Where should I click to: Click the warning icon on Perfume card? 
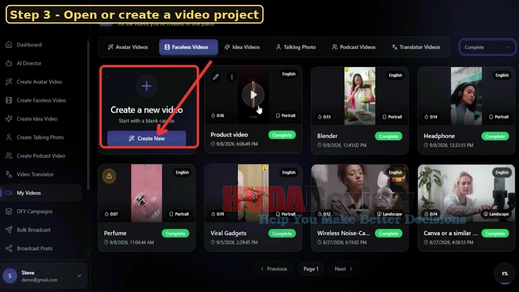click(109, 176)
